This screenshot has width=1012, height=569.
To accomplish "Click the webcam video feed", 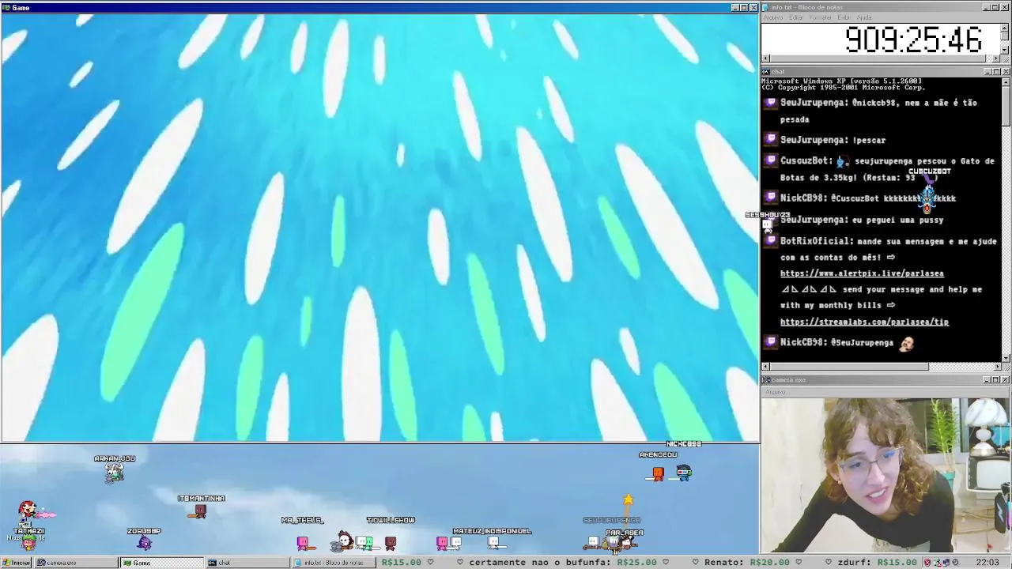I will pyautogui.click(x=886, y=475).
